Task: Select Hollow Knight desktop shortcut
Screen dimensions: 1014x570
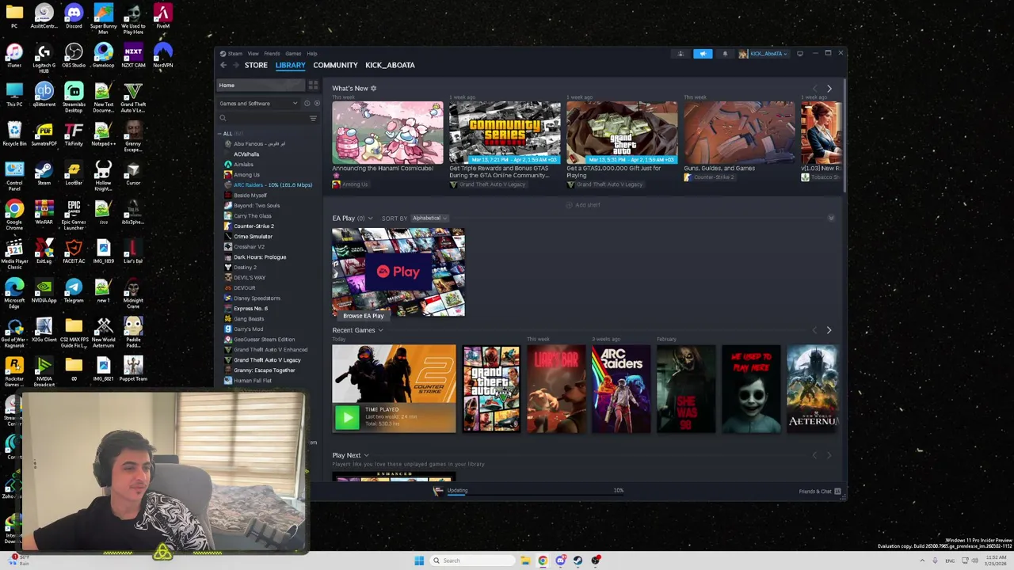Action: click(x=103, y=175)
